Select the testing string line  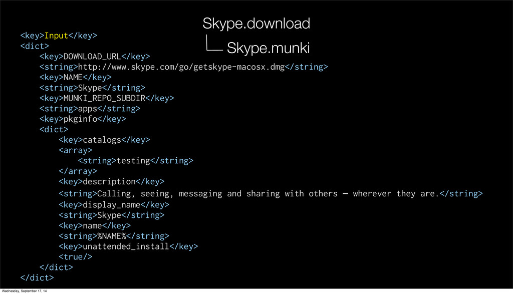135,161
